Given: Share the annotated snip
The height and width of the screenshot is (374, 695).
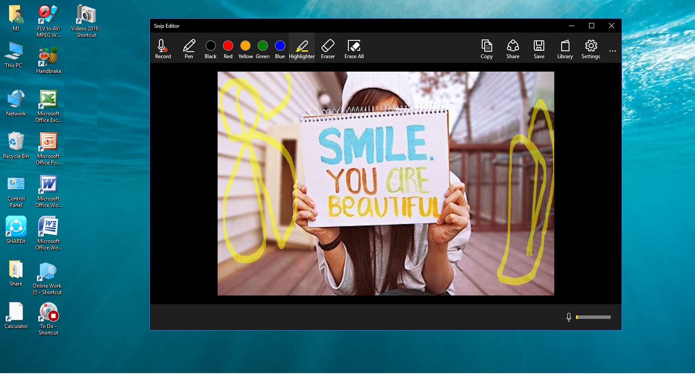Looking at the screenshot, I should coord(513,49).
